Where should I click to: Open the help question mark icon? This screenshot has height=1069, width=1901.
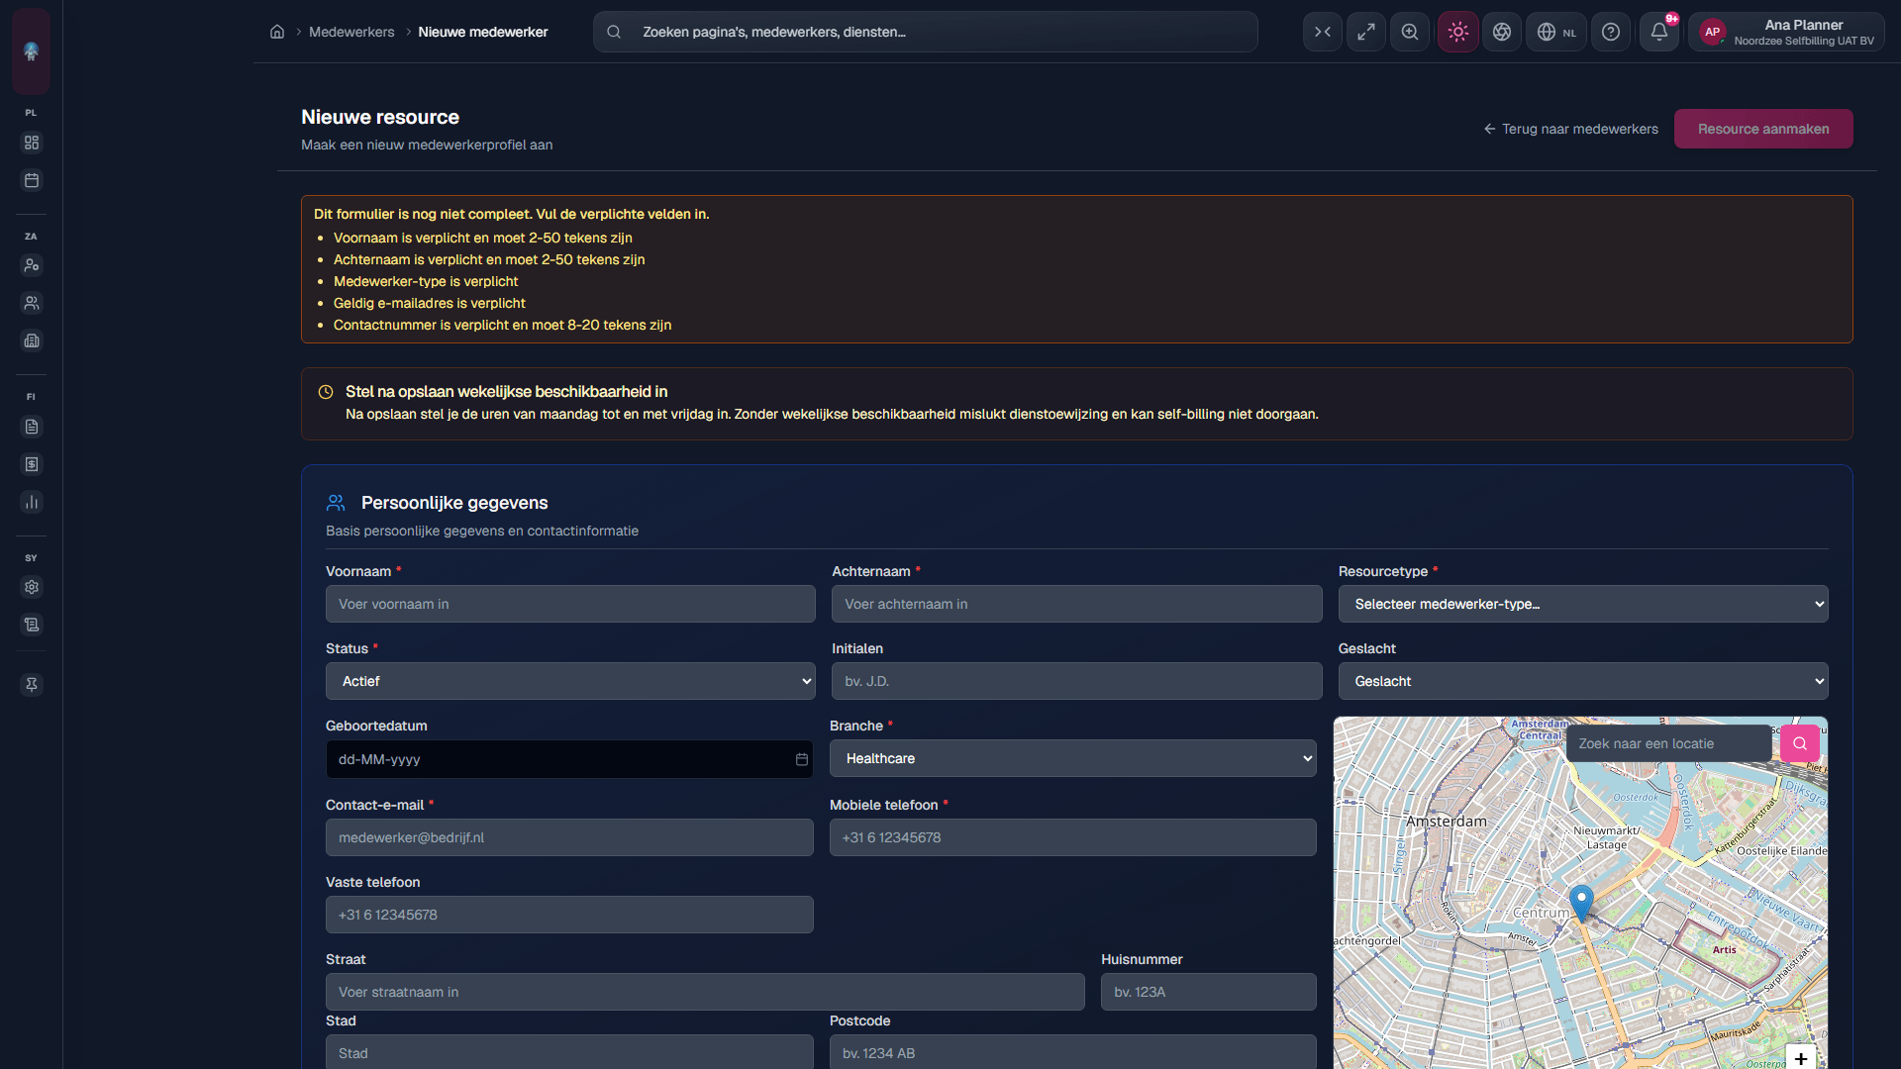(1611, 32)
